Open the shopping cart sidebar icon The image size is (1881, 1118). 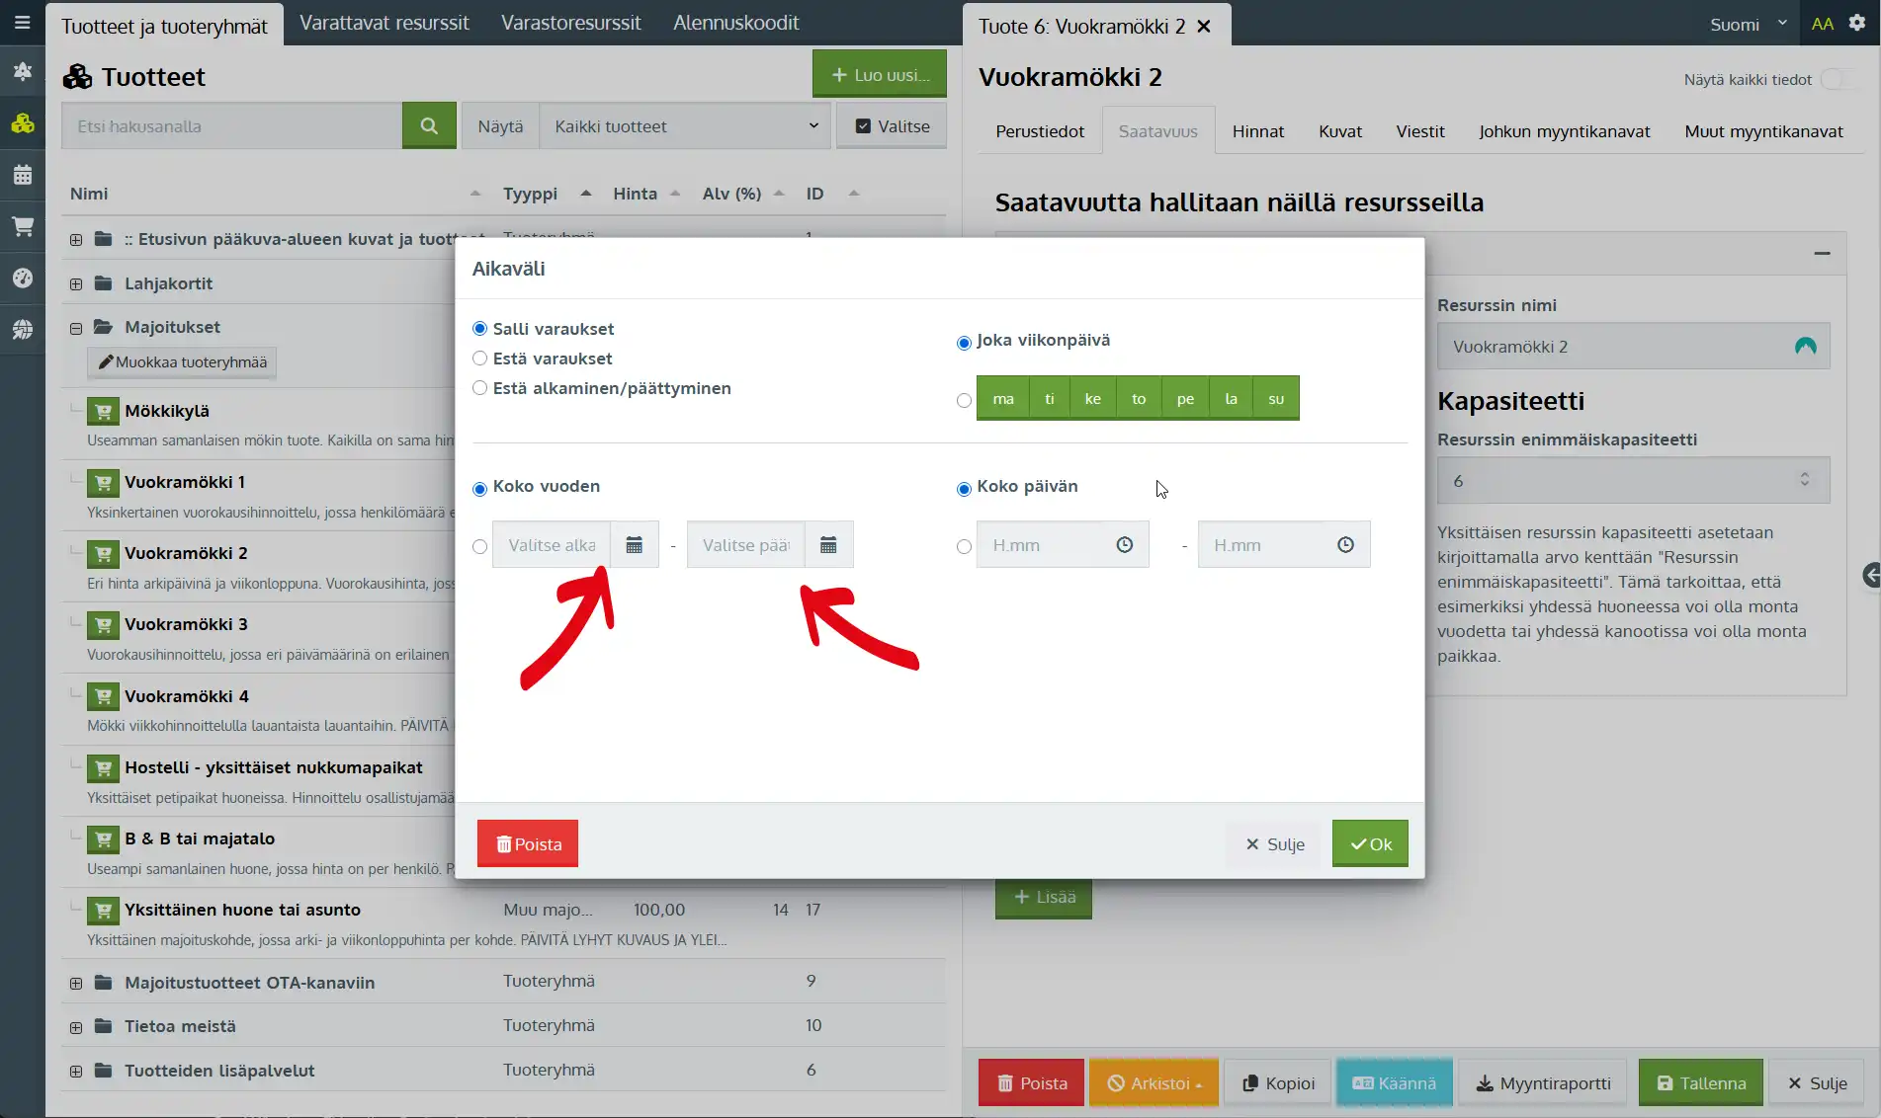22,226
